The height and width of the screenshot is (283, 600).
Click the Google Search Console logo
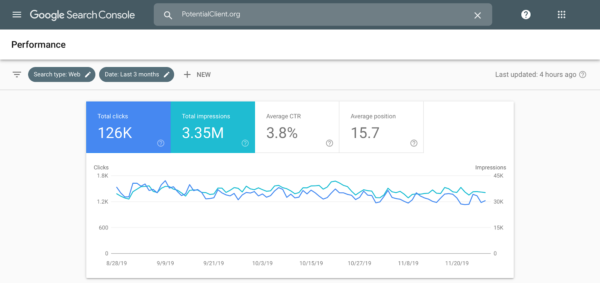[82, 15]
